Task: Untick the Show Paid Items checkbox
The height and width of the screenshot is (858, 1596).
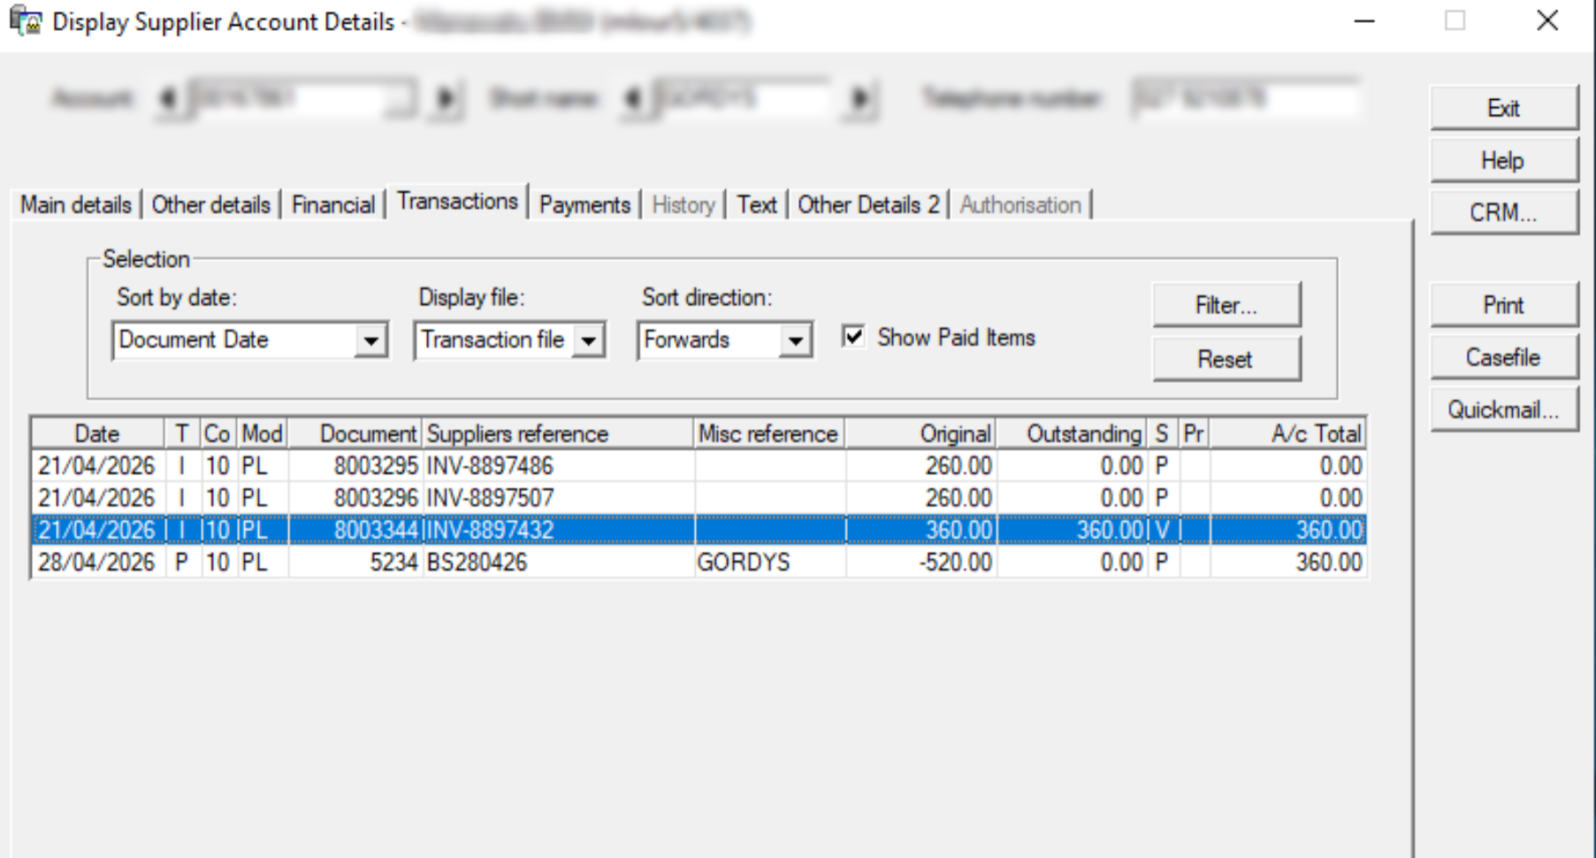Action: [x=853, y=336]
